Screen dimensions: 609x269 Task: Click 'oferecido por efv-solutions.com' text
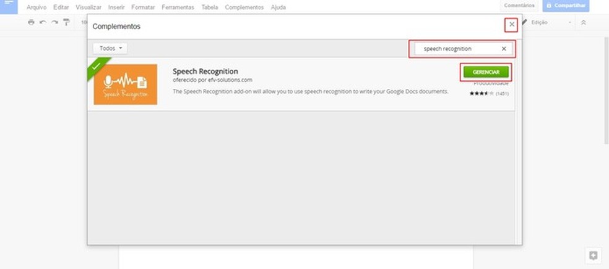click(212, 80)
